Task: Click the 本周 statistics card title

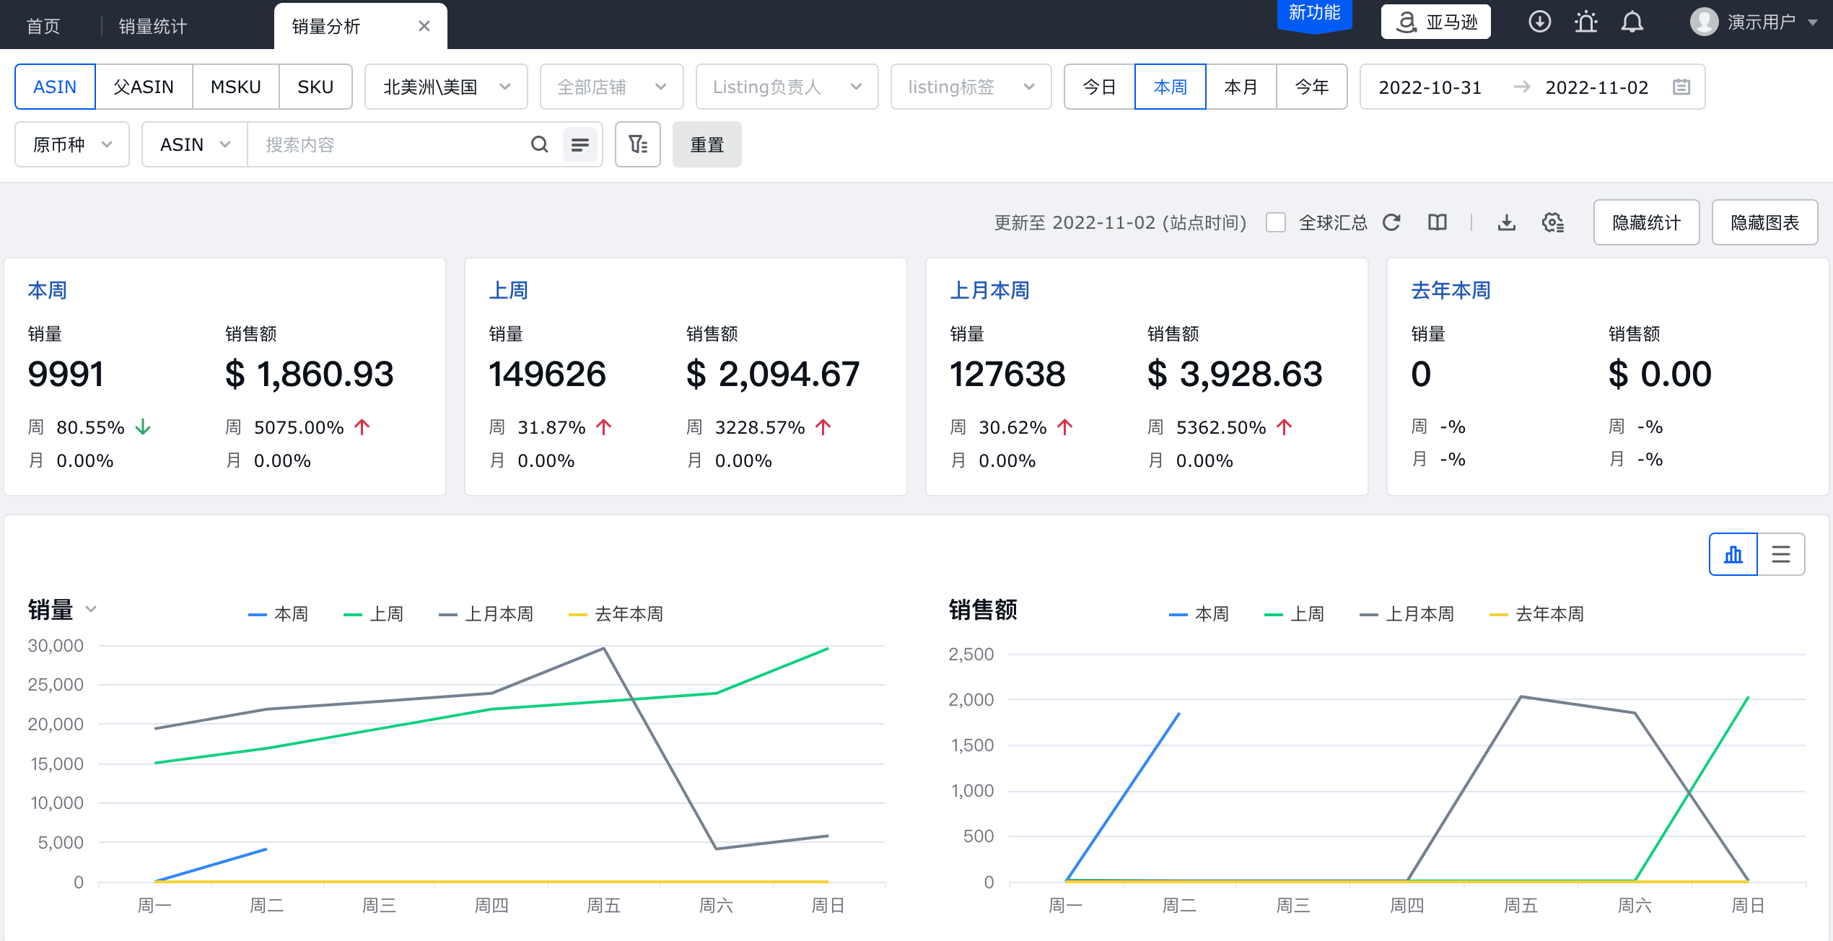Action: pos(48,290)
